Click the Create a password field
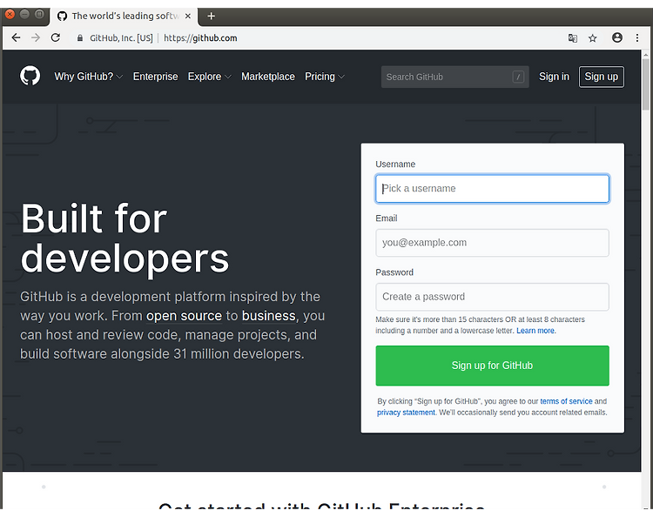 pos(492,297)
